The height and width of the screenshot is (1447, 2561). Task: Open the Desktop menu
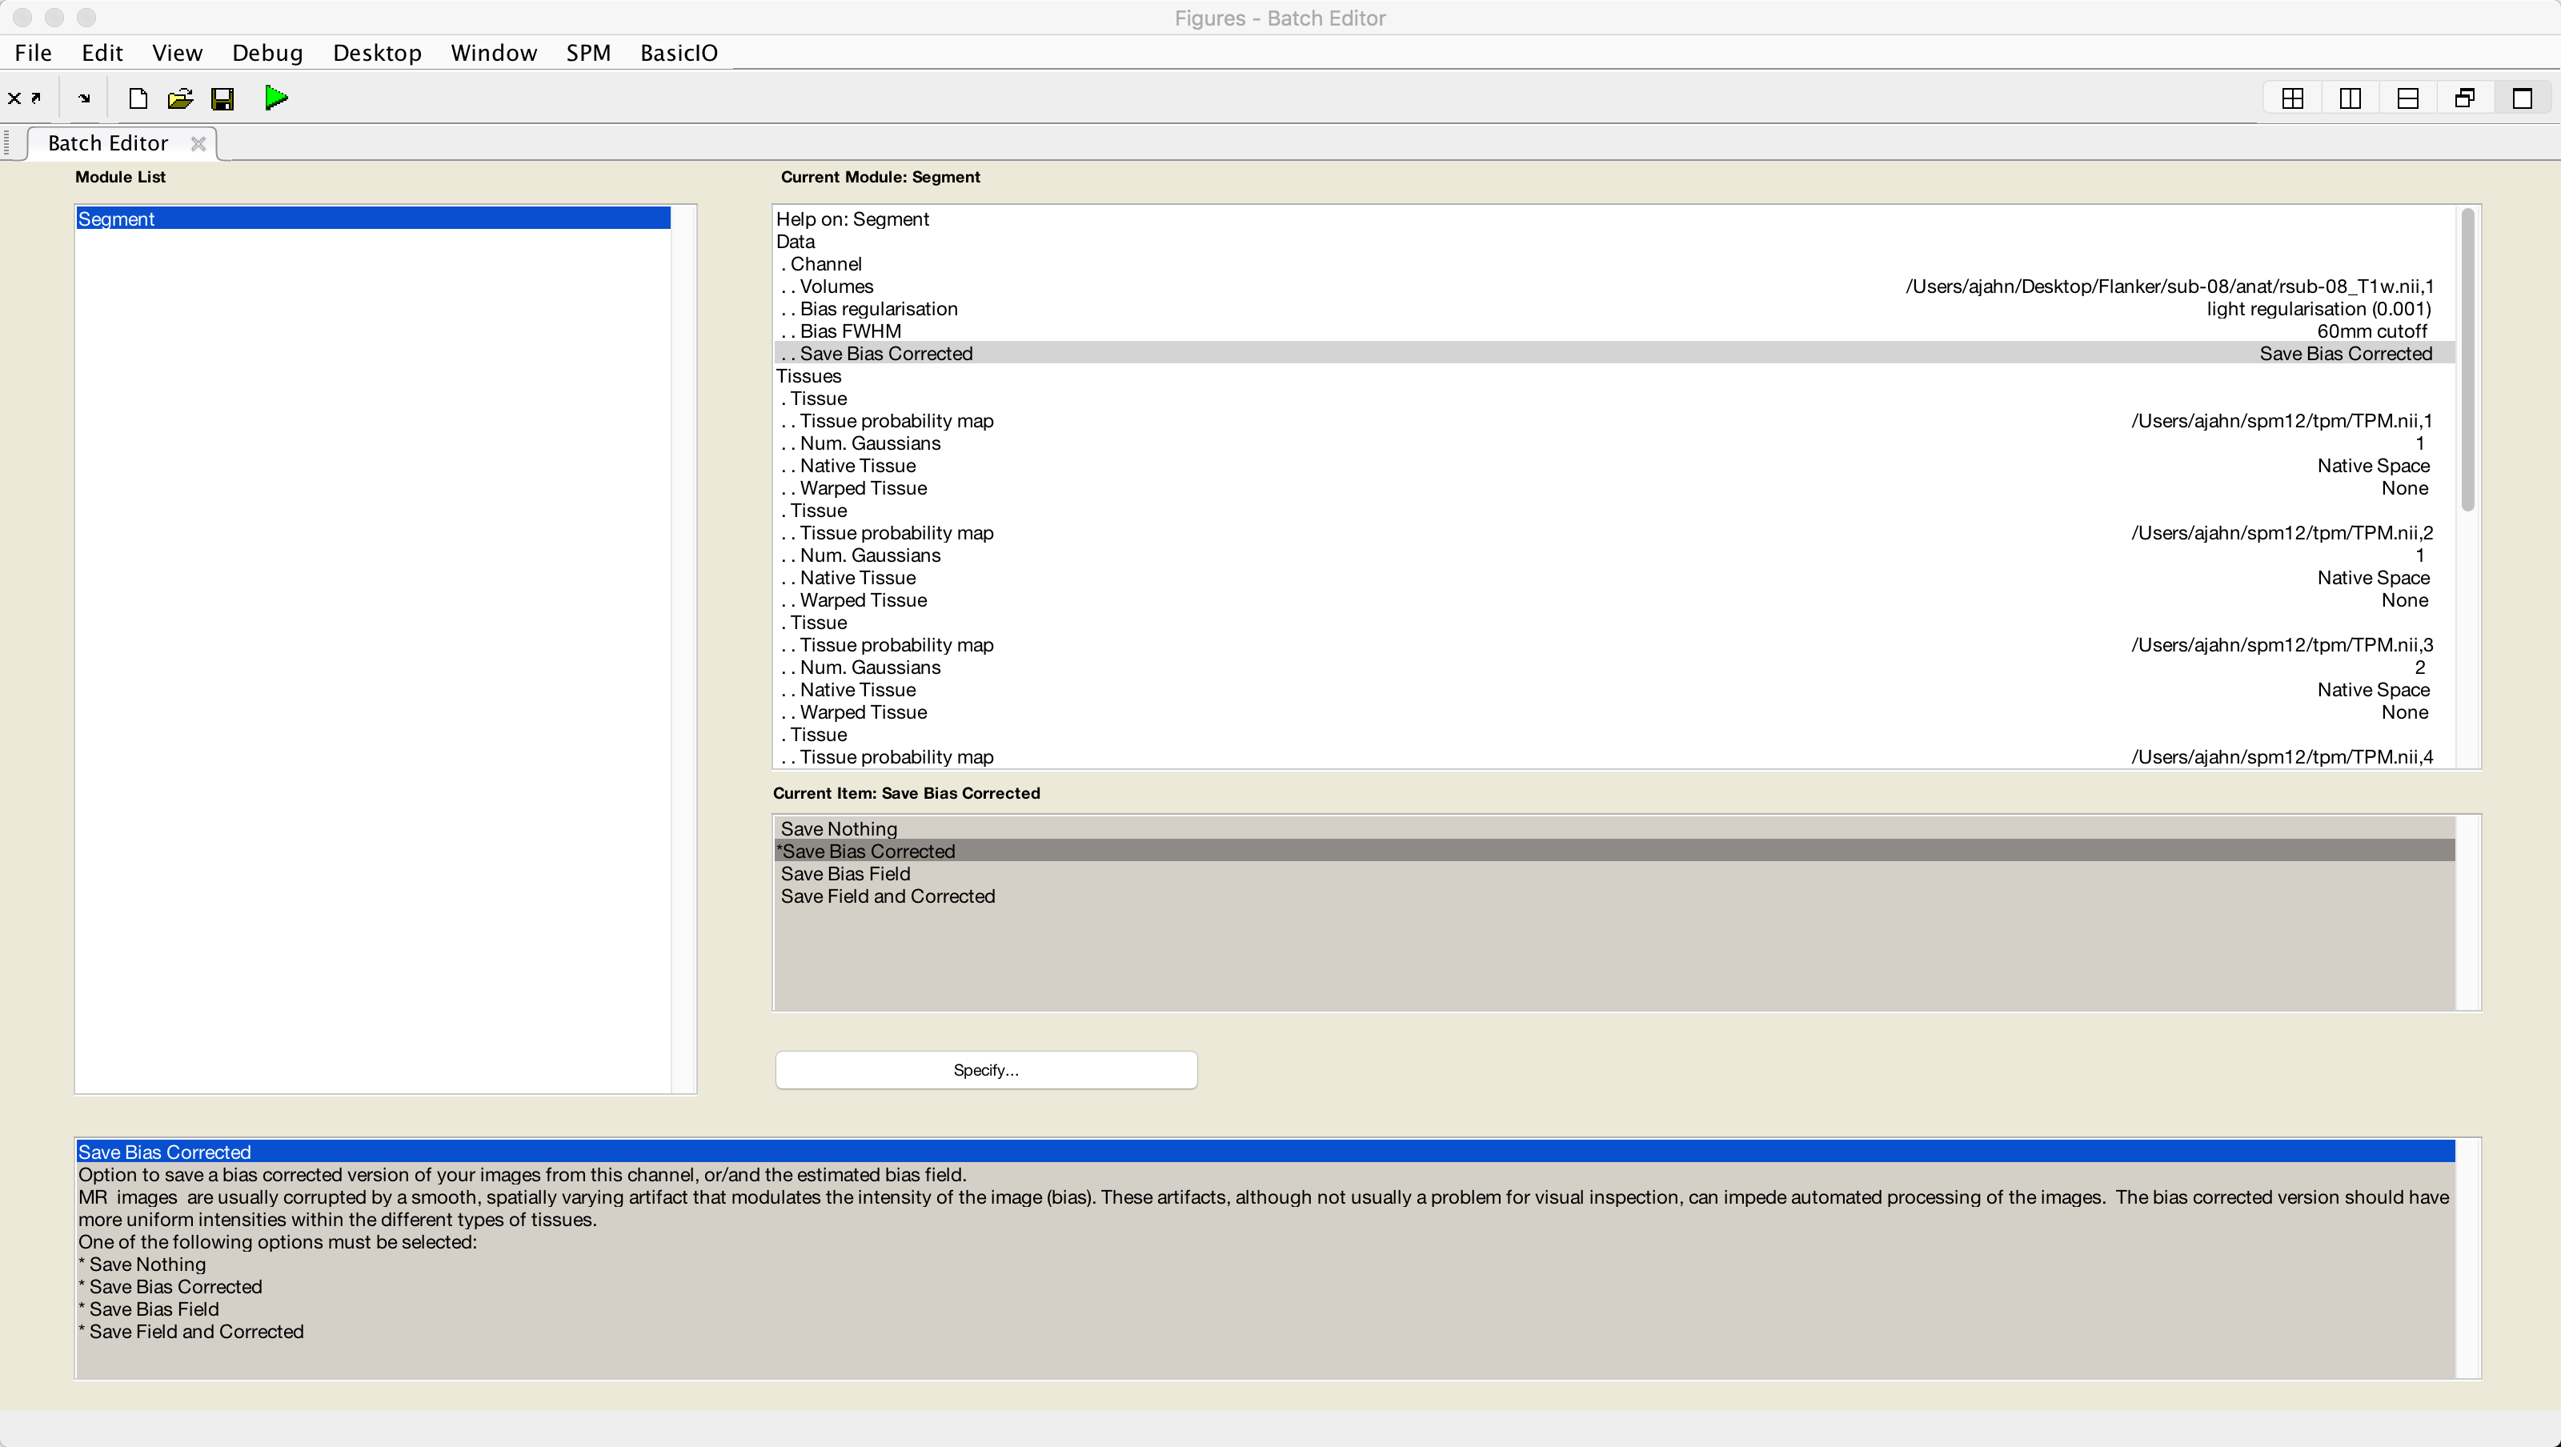377,53
